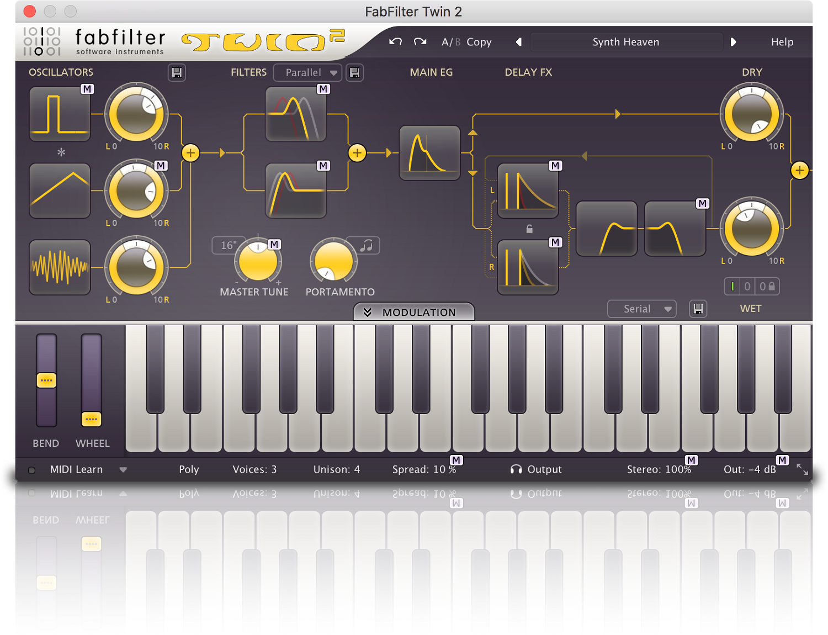Image resolution: width=828 pixels, height=635 pixels.
Task: Save delay section preset disk icon
Action: [698, 309]
